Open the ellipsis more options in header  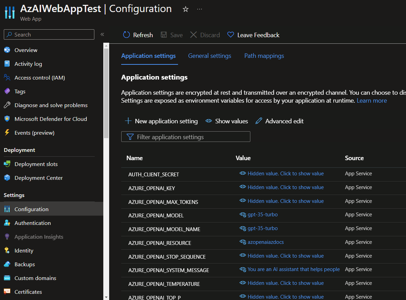coord(199,9)
